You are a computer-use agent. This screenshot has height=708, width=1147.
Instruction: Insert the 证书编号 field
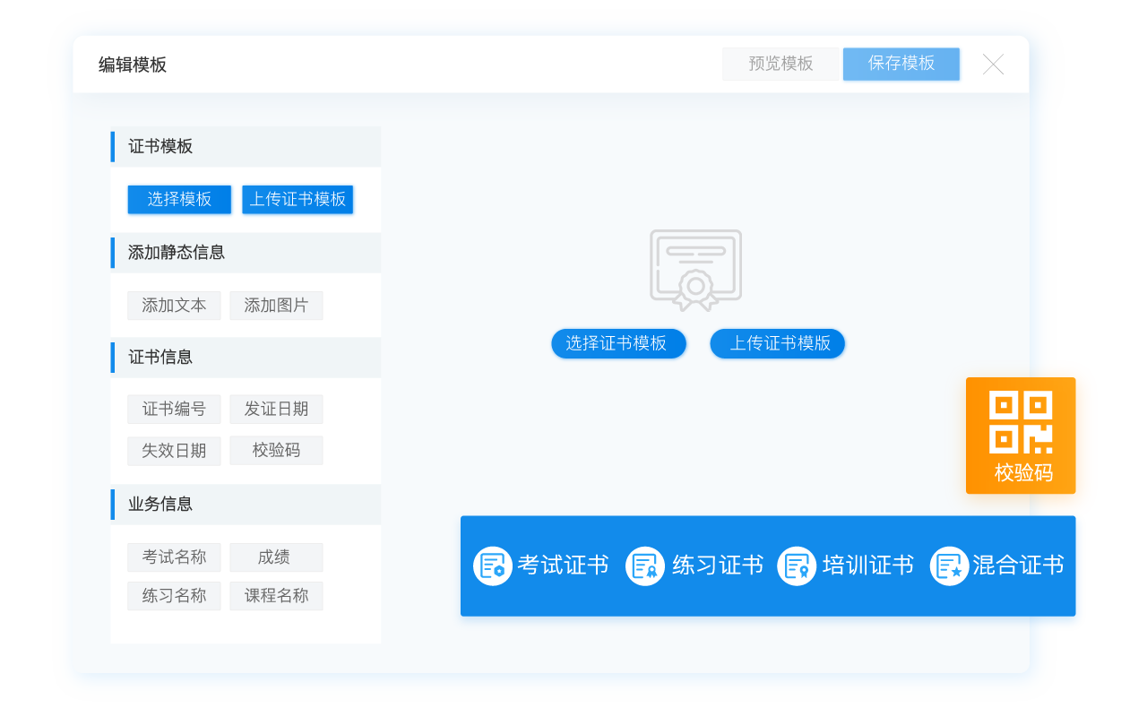[x=174, y=410]
